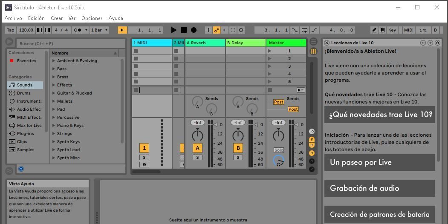Toggle In/Out section show button
Screen dimensions: 448x224
(312, 131)
